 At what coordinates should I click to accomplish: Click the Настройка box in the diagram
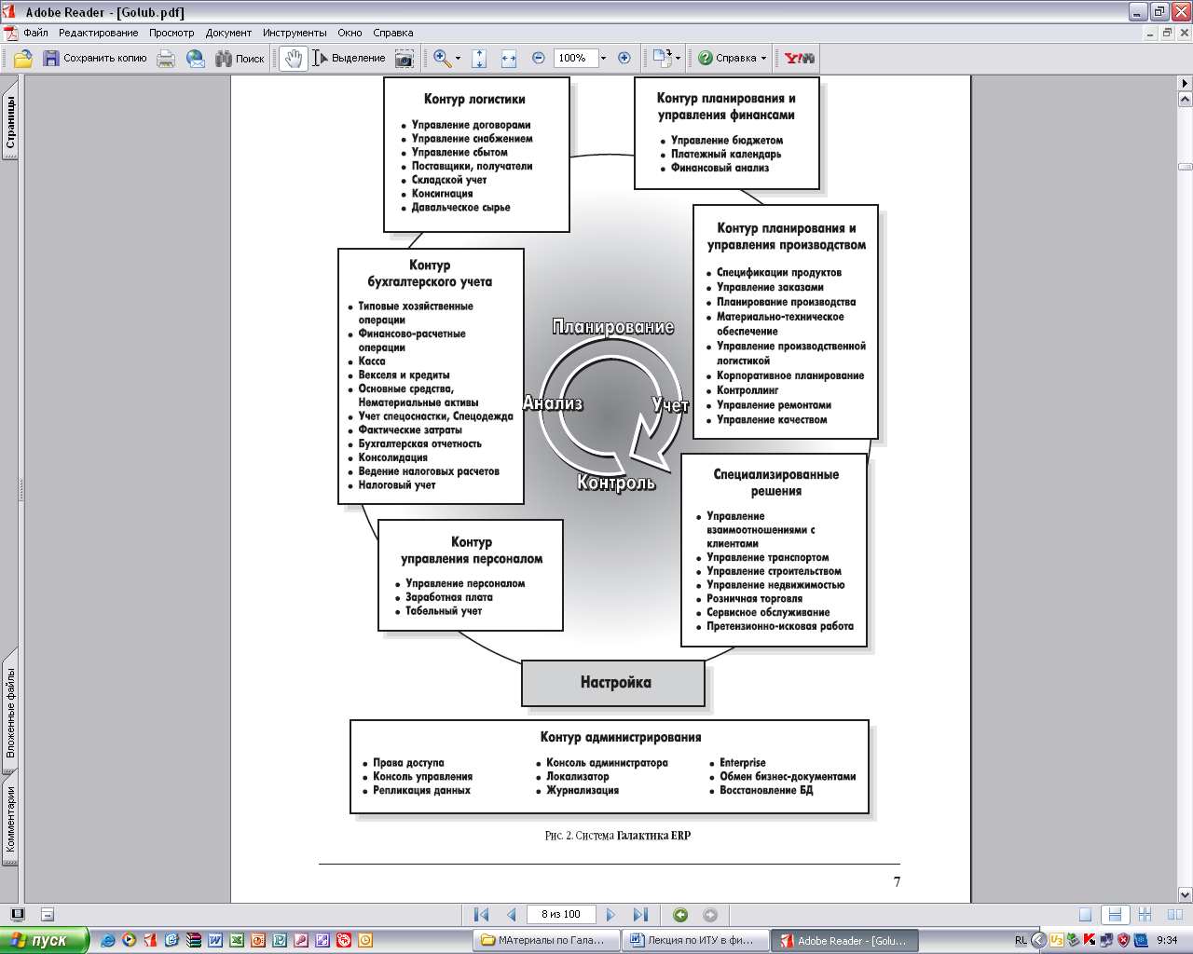(x=613, y=683)
